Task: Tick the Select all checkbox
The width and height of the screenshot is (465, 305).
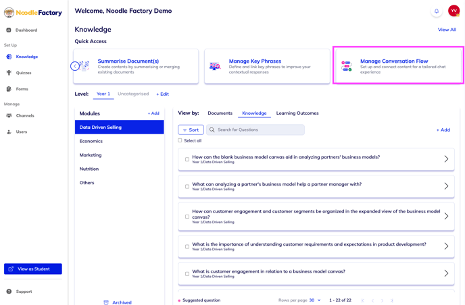Action: coord(180,140)
